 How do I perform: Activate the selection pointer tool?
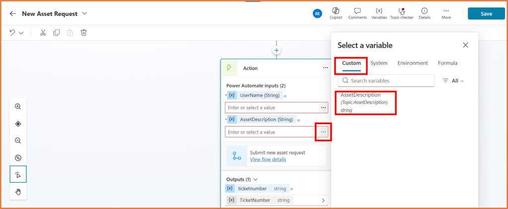[x=18, y=175]
